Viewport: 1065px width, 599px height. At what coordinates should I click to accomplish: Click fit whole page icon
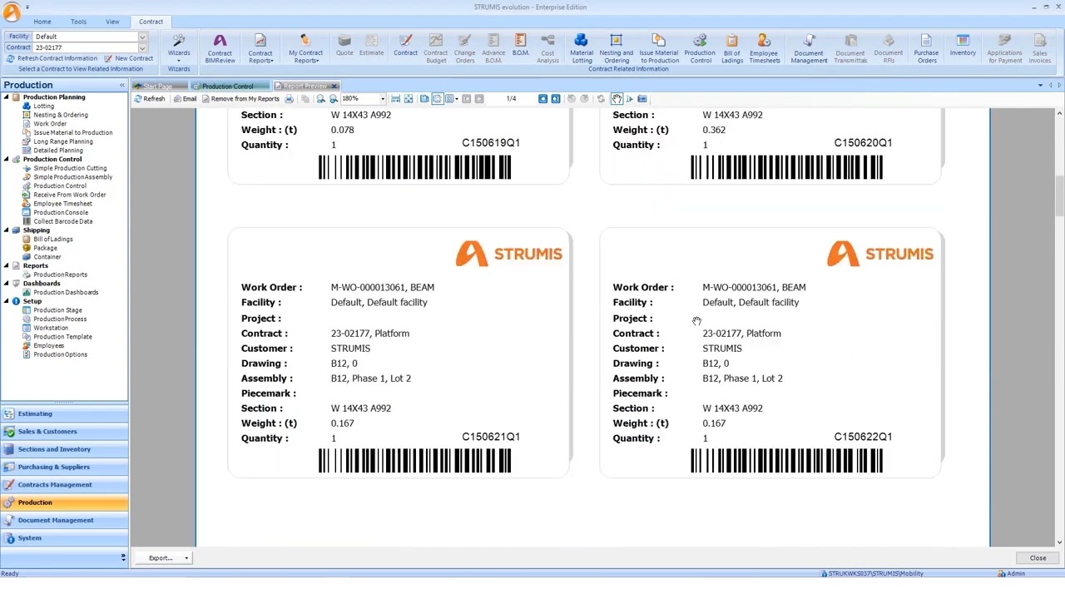(x=409, y=99)
